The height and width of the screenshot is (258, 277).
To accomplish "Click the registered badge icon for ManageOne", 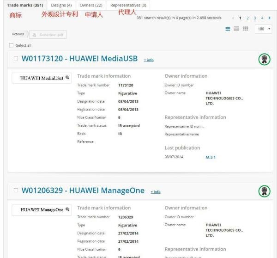I will point(264,191).
